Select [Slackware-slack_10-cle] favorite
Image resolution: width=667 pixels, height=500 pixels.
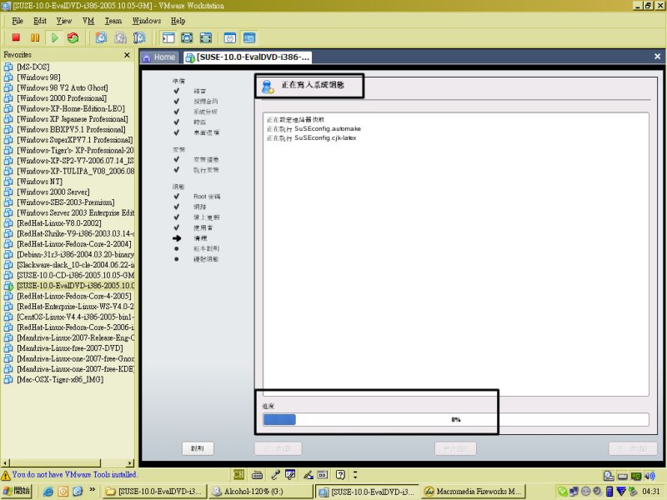click(75, 265)
